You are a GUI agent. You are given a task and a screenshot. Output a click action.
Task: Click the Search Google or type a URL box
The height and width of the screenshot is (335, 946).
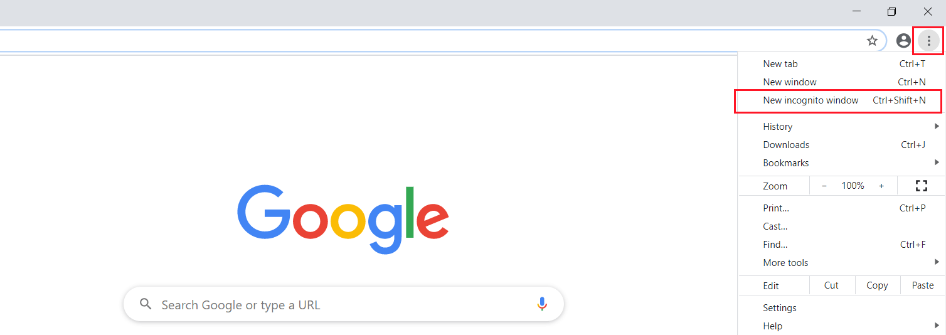[x=339, y=305]
